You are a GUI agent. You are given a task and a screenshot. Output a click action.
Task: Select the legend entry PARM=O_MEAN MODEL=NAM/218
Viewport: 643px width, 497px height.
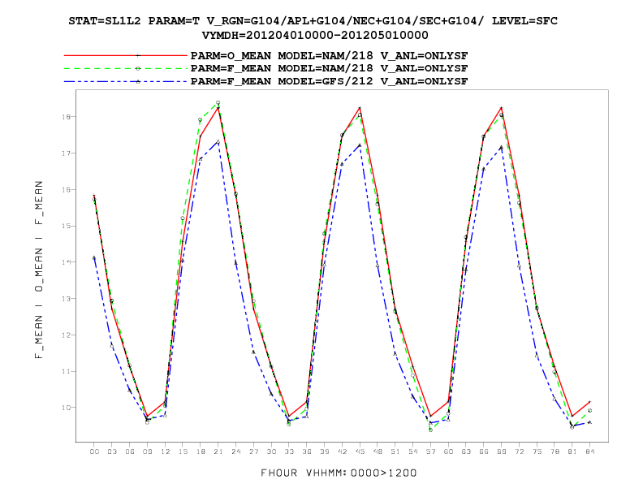(329, 55)
